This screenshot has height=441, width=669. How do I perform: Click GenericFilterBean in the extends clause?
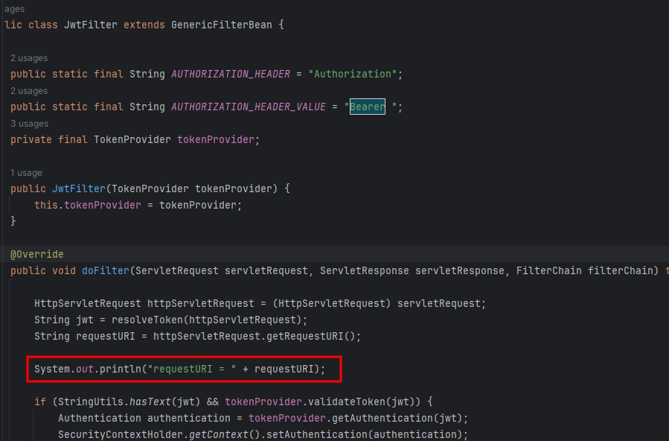pos(222,25)
